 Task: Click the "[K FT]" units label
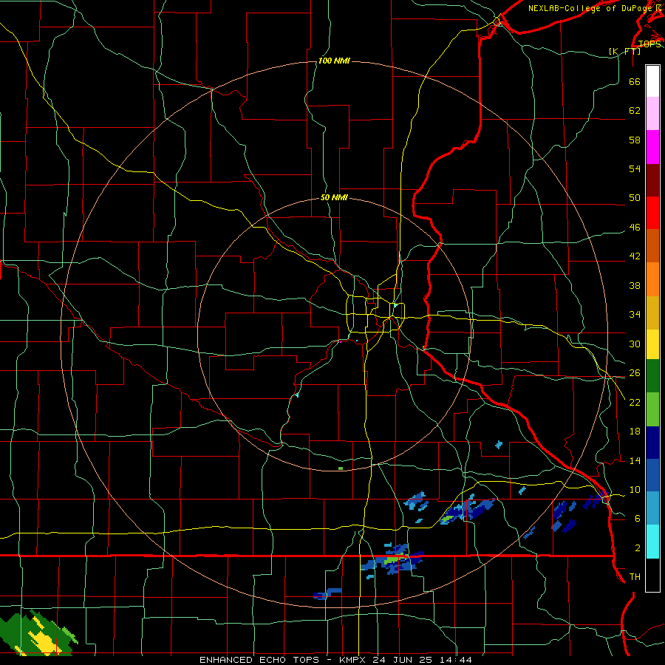tap(624, 51)
